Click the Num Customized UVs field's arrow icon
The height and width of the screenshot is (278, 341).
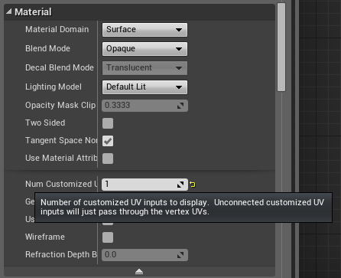[180, 185]
